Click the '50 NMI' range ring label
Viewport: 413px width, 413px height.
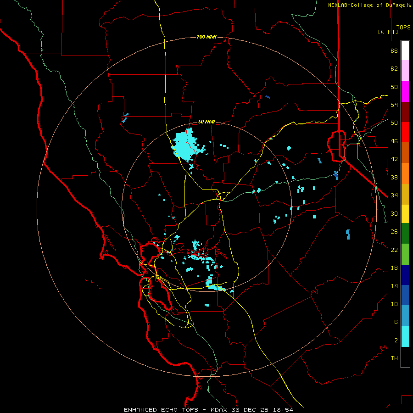click(x=206, y=122)
